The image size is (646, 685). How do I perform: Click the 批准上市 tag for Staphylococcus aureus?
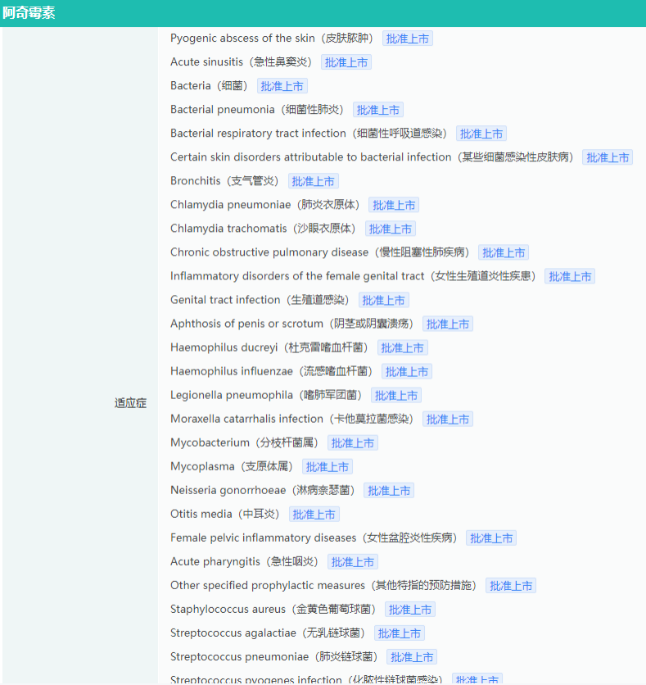click(409, 610)
